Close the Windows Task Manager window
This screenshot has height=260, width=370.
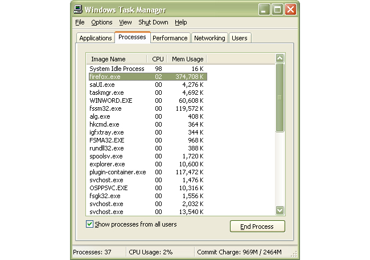(x=290, y=10)
